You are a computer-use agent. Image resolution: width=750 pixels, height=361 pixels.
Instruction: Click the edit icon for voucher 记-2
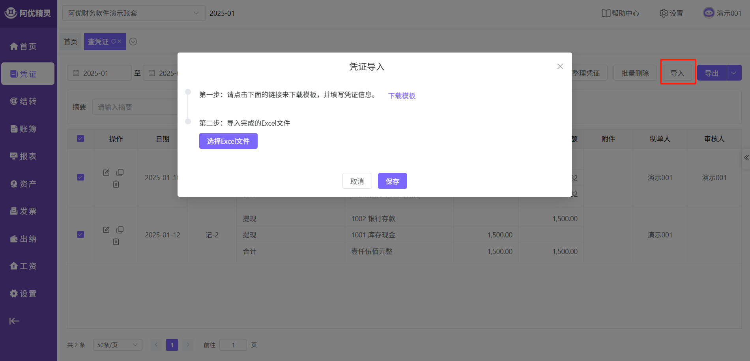[106, 230]
